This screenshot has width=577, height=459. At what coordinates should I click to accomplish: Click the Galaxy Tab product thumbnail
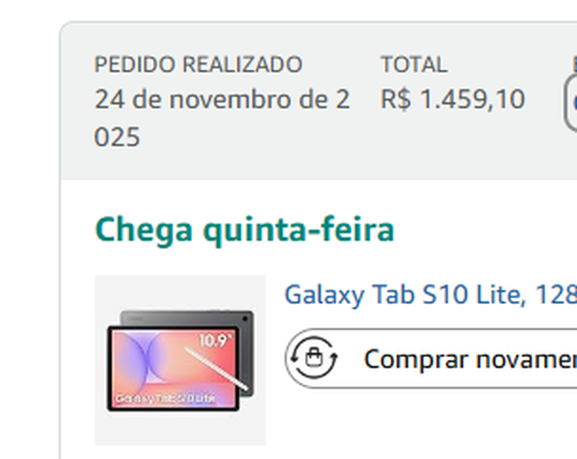[x=180, y=360]
